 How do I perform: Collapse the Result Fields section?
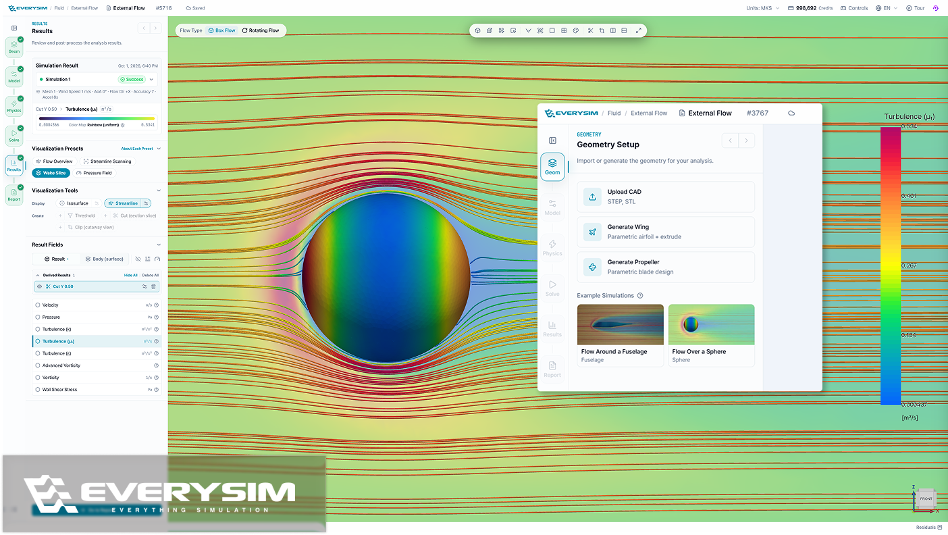tap(159, 245)
